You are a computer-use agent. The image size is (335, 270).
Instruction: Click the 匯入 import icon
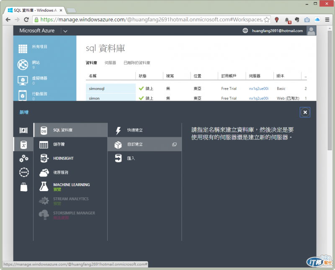[x=118, y=158]
